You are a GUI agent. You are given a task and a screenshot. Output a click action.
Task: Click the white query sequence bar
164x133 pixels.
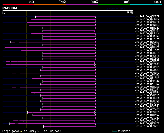[x=68, y=10]
